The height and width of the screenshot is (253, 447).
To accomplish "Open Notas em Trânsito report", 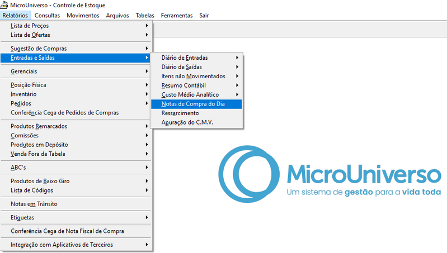I will coord(76,204).
